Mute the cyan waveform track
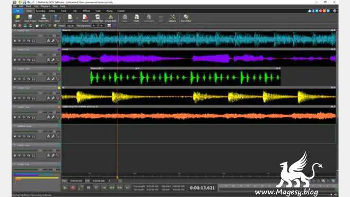Viewport: 350px width, 197px height. point(20,41)
